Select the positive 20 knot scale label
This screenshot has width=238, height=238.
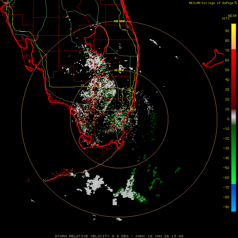[x=227, y=99]
